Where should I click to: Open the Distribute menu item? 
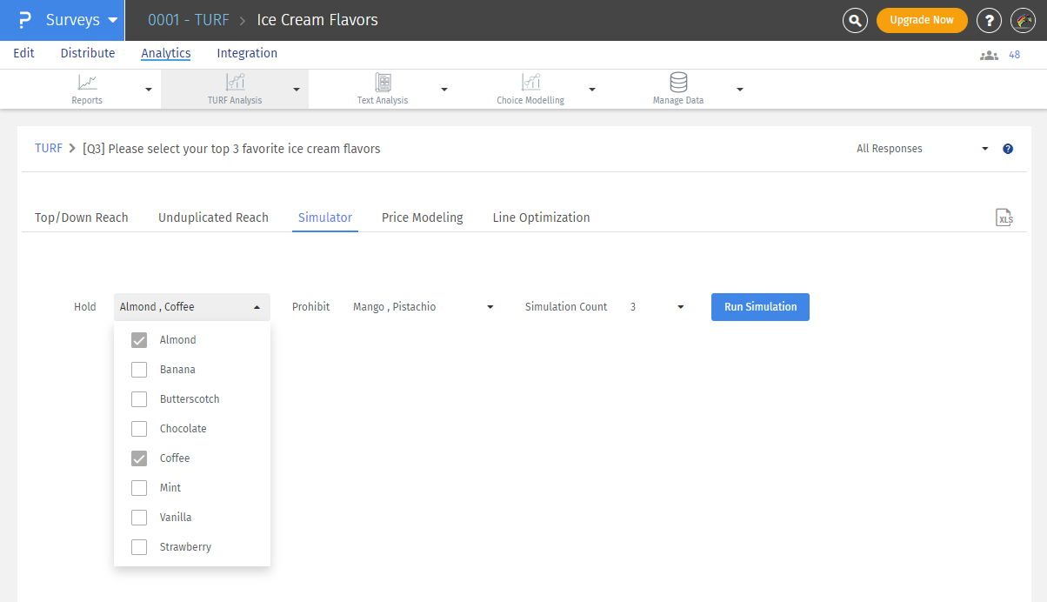[x=88, y=53]
